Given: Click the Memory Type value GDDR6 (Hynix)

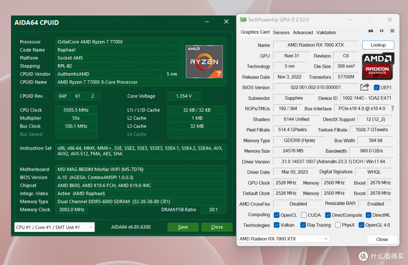Looking at the screenshot, I should pyautogui.click(x=299, y=141).
